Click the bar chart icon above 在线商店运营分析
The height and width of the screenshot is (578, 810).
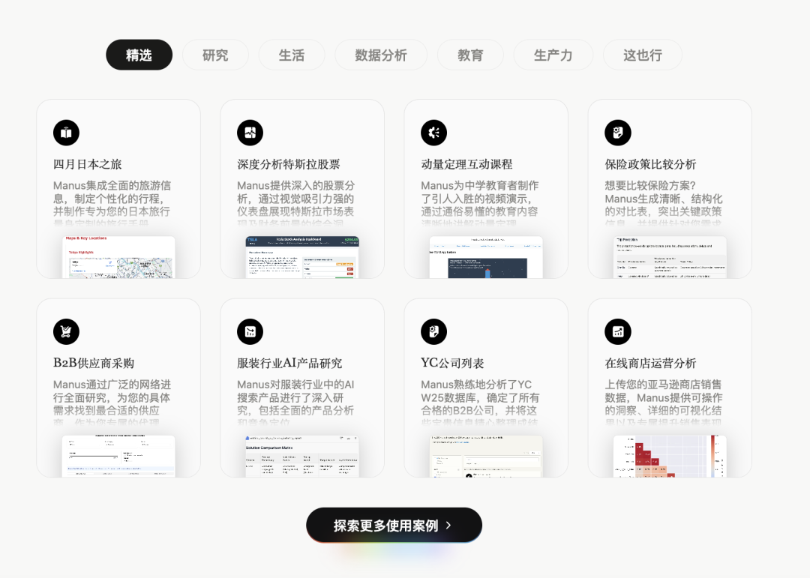point(618,331)
